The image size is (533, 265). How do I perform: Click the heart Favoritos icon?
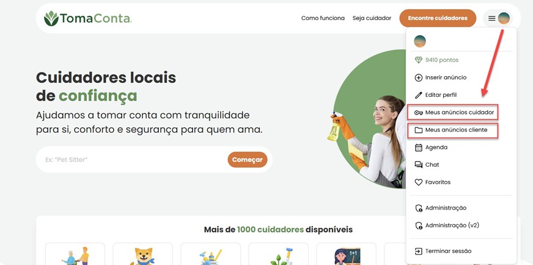[419, 182]
